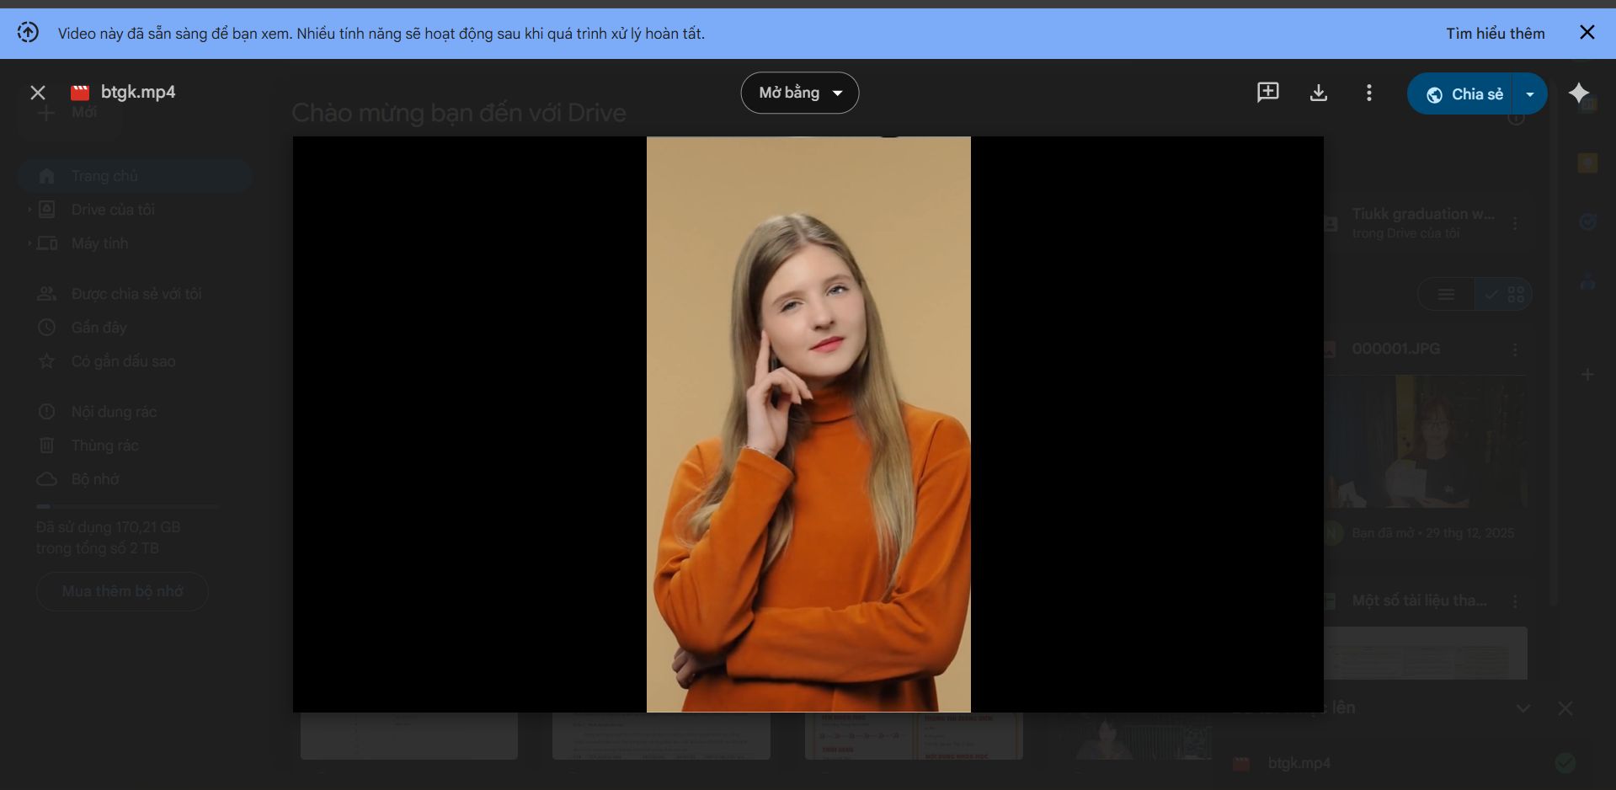Close the upload panel
Image resolution: width=1616 pixels, height=790 pixels.
point(1565,708)
